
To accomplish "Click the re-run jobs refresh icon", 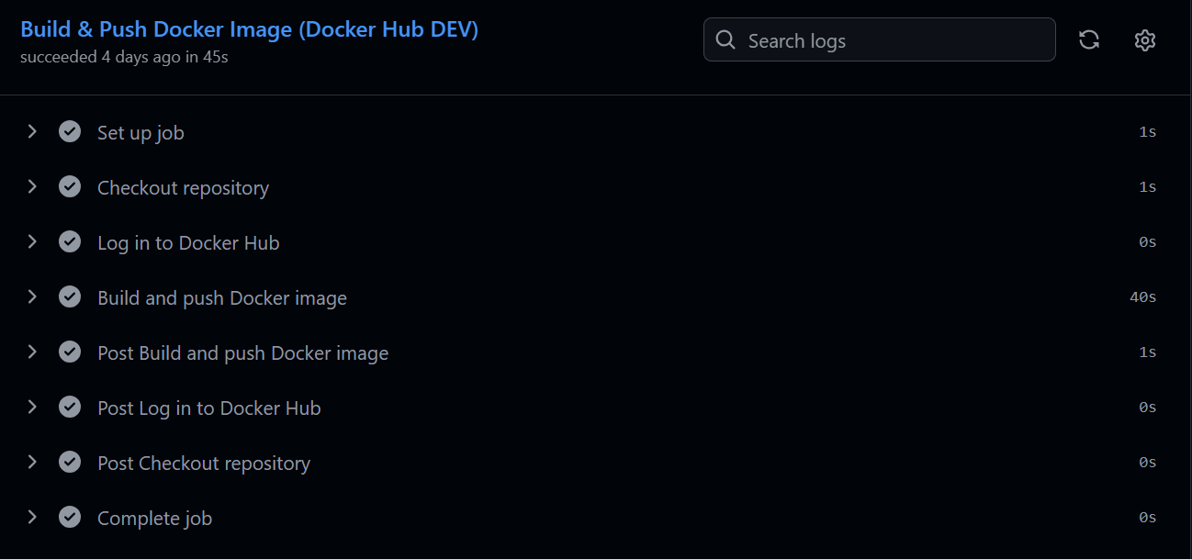I will (x=1089, y=39).
